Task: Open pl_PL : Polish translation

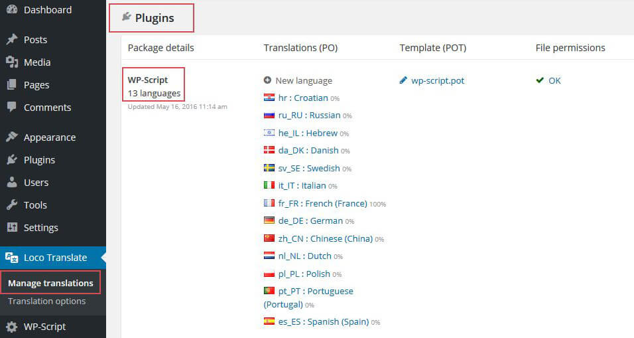Action: (x=304, y=274)
